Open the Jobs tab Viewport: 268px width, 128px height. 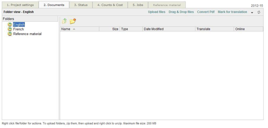click(x=138, y=5)
